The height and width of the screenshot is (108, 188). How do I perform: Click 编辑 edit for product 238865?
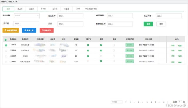pyautogui.click(x=180, y=62)
